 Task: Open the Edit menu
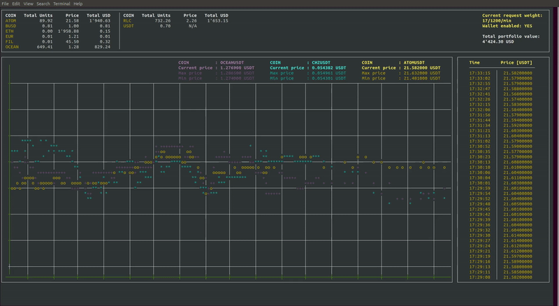point(16,3)
